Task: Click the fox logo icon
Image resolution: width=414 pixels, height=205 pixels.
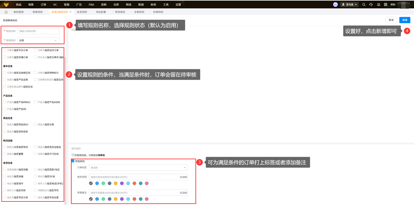Action: (6, 5)
